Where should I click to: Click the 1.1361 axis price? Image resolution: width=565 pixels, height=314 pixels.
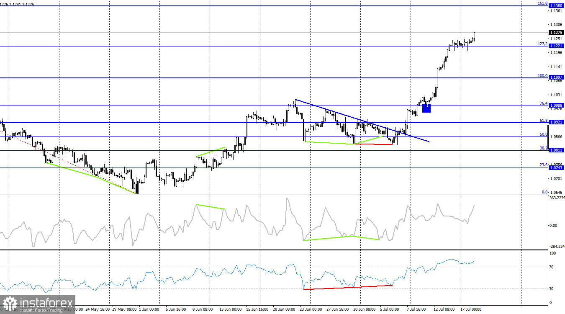pyautogui.click(x=557, y=11)
